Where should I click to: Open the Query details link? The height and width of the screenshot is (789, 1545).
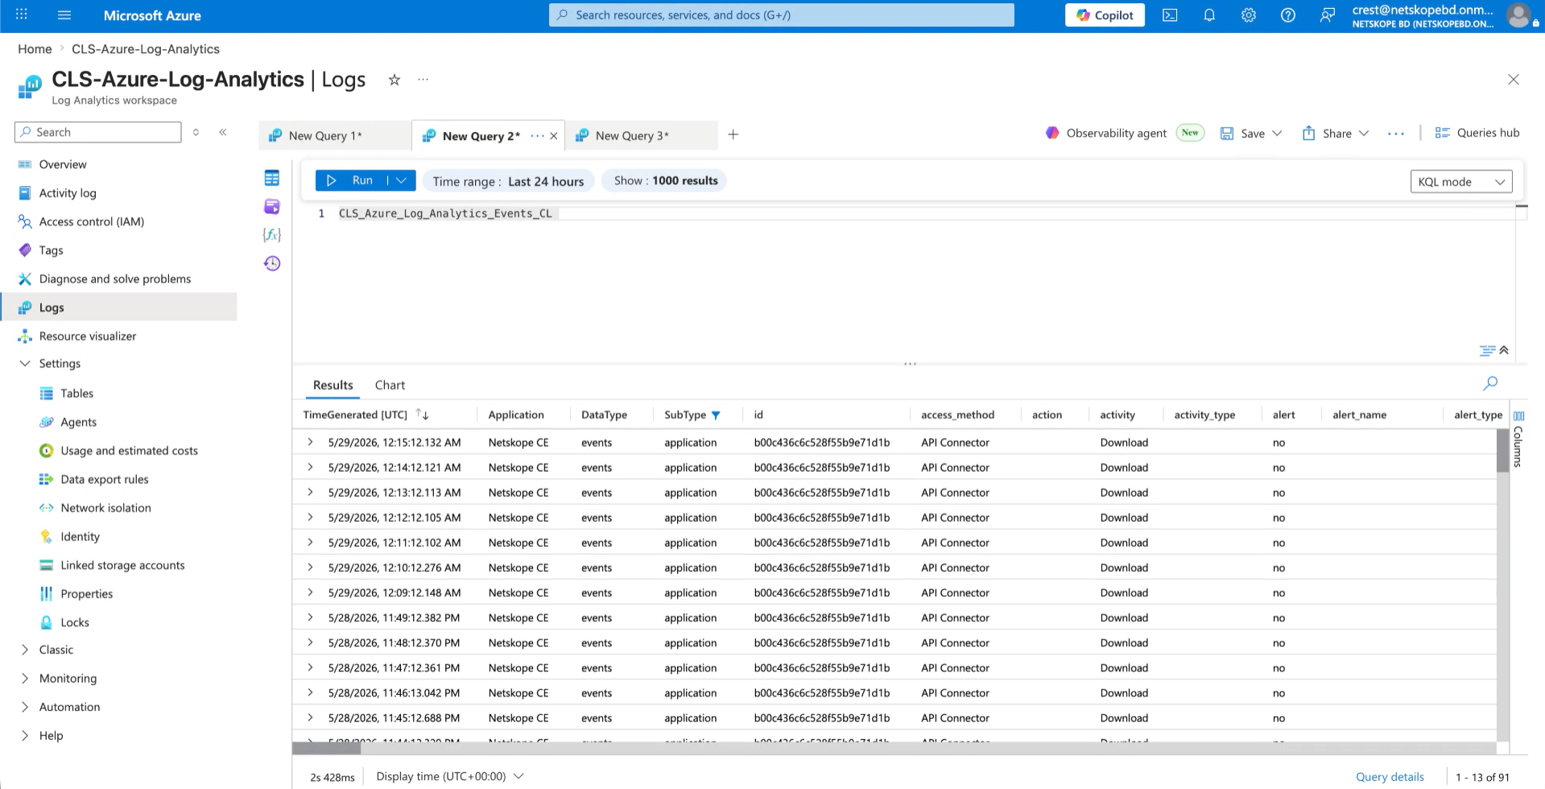[1390, 777]
